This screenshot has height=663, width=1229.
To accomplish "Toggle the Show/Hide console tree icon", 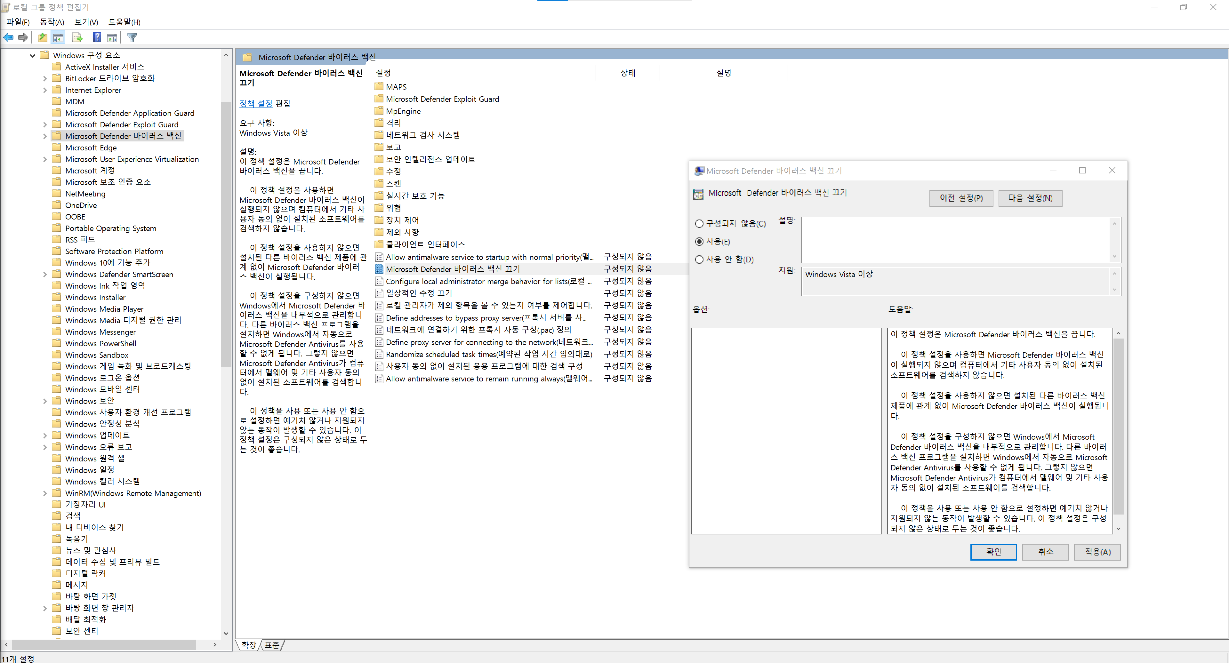I will pos(58,37).
